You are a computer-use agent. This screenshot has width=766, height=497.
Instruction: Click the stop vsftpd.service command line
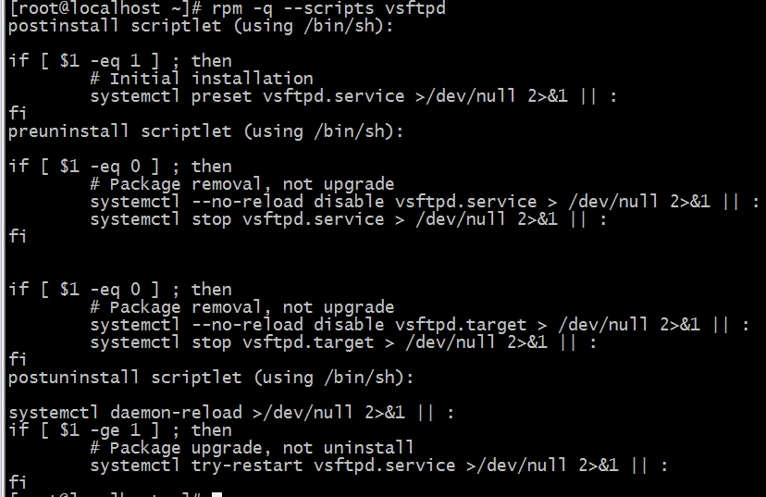[349, 219]
